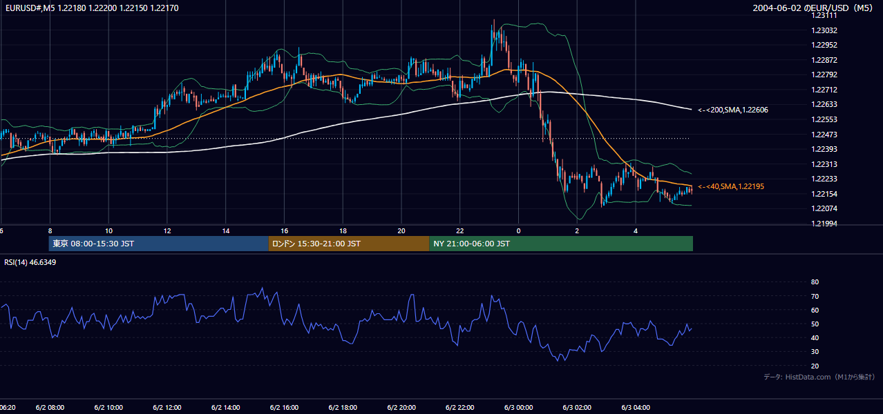Click the 6/2 16:00 bottom time label

(x=285, y=408)
